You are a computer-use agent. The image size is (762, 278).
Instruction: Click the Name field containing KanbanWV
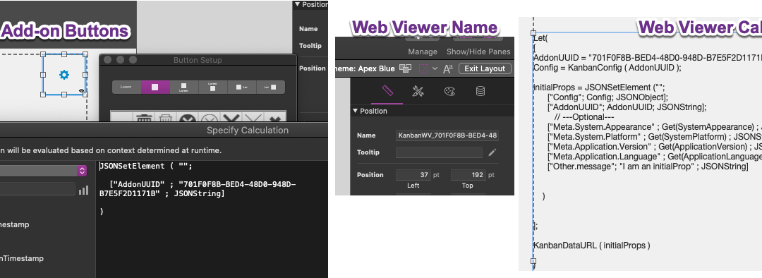447,135
